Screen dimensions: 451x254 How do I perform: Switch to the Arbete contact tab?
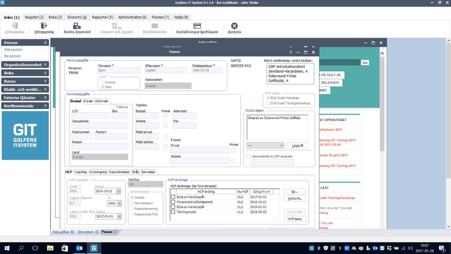pyautogui.click(x=88, y=101)
